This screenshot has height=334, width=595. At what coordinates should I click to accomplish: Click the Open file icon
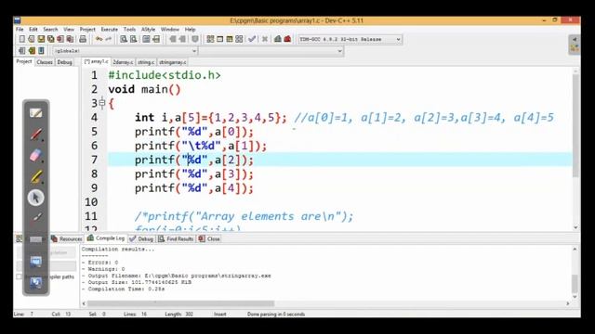tap(32, 39)
